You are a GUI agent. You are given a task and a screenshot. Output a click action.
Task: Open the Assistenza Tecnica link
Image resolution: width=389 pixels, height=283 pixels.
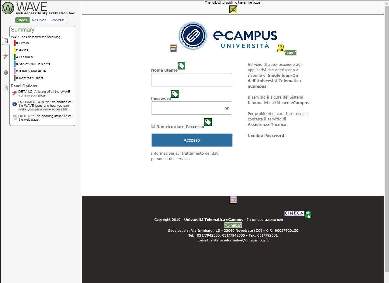click(x=267, y=124)
